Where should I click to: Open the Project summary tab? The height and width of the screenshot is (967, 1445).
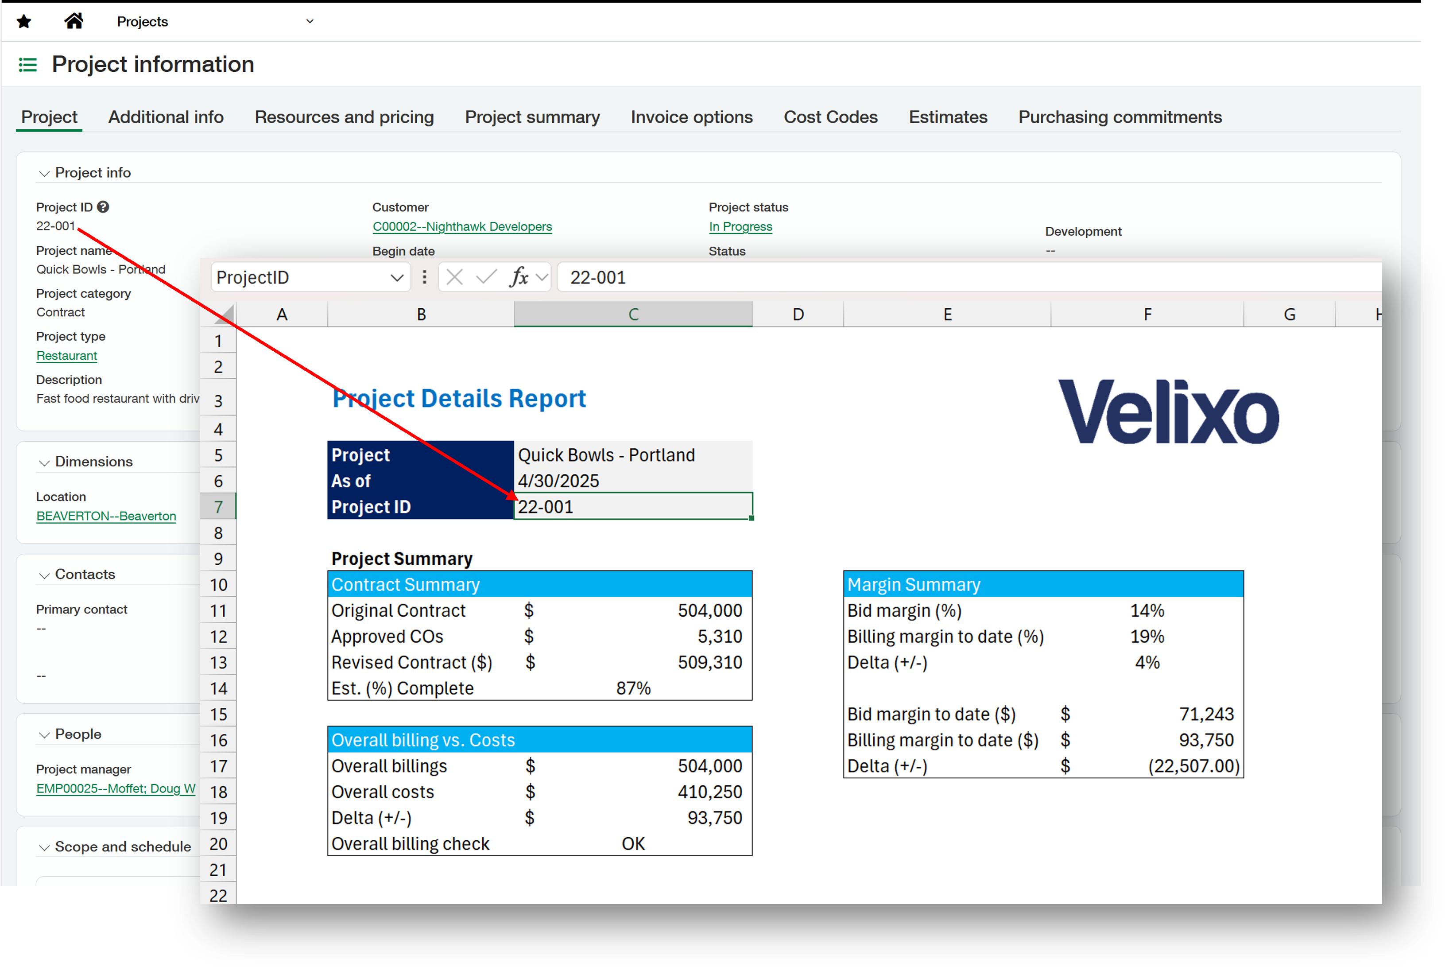pos(532,117)
